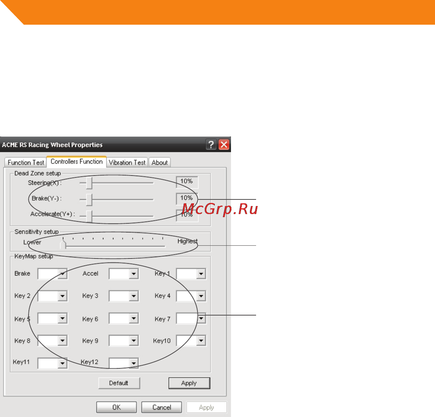Click the Brake(Y-) dead zone slider
The height and width of the screenshot is (417, 435).
(116, 199)
